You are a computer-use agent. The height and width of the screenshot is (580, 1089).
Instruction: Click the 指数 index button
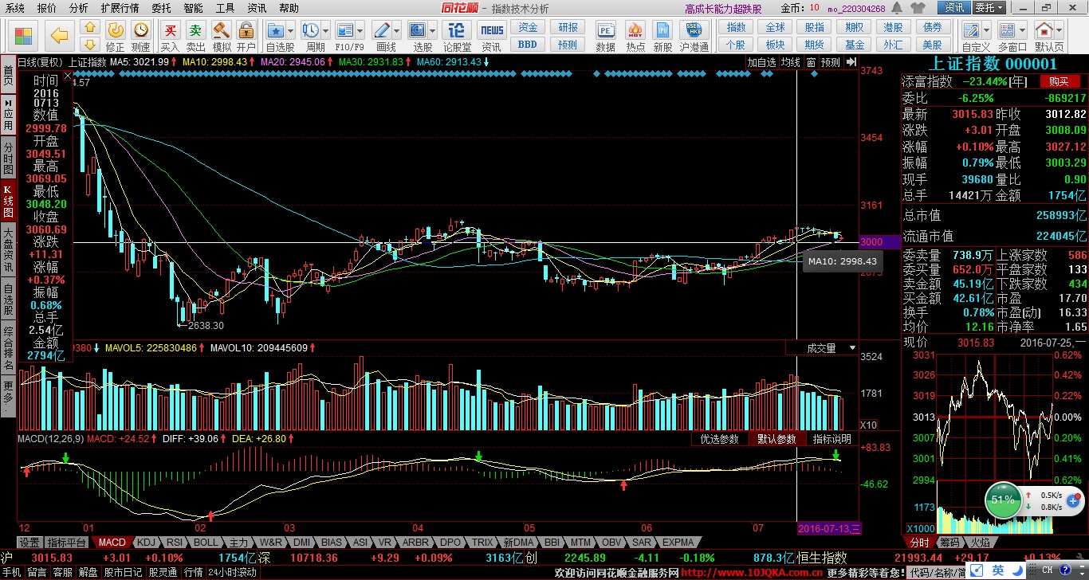pos(736,27)
